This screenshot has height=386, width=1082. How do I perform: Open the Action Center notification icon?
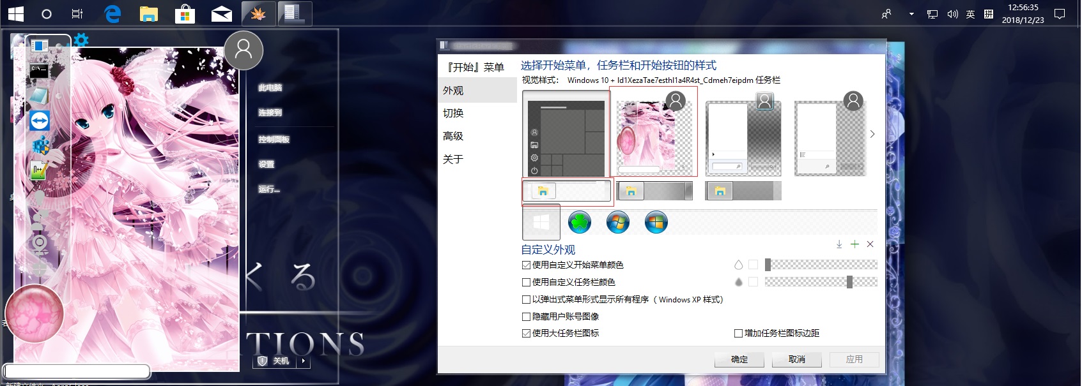pyautogui.click(x=1060, y=13)
